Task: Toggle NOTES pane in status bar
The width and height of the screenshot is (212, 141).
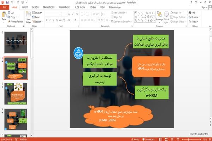Action: 135,140
